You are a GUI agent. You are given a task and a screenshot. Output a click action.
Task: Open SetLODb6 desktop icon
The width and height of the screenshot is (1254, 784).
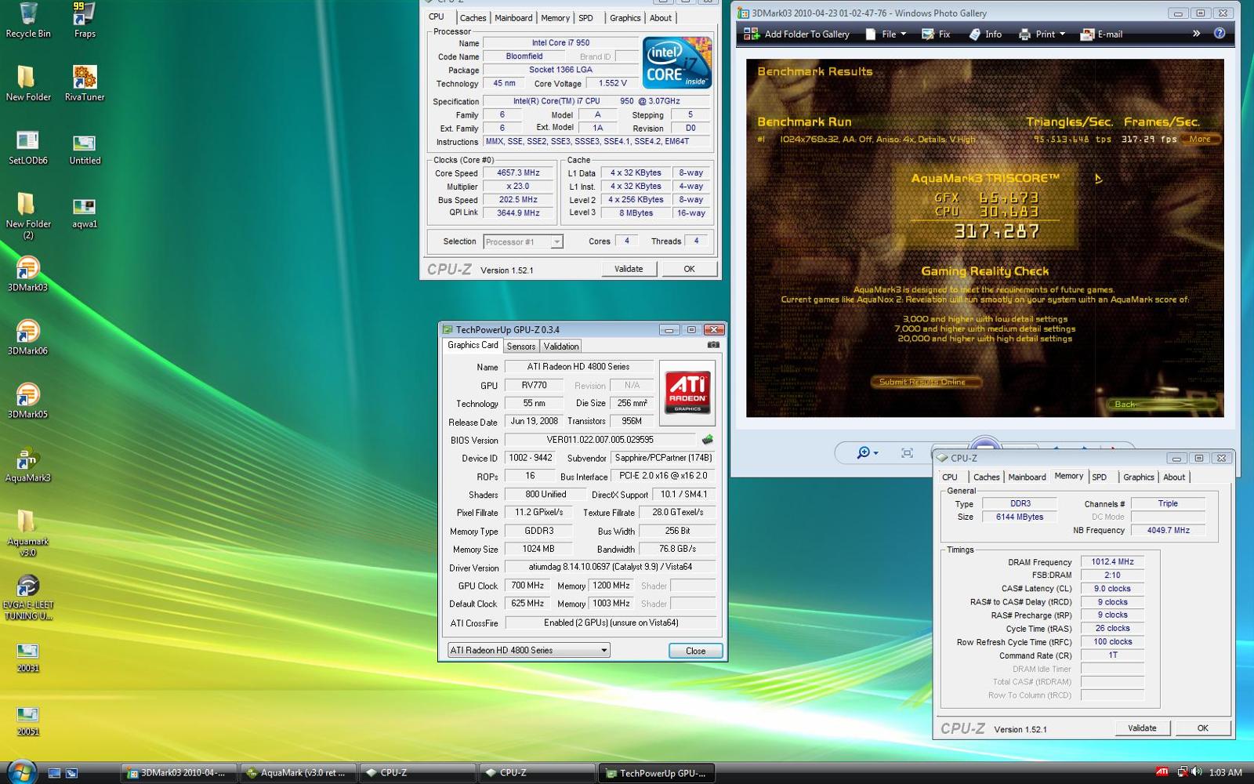coord(28,147)
